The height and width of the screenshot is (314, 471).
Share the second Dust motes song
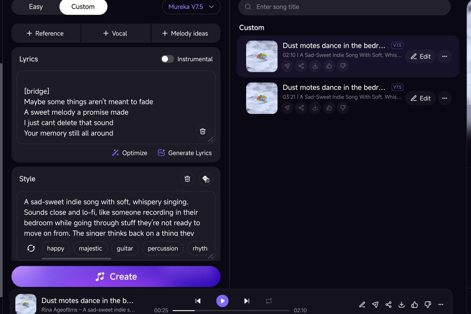click(301, 108)
